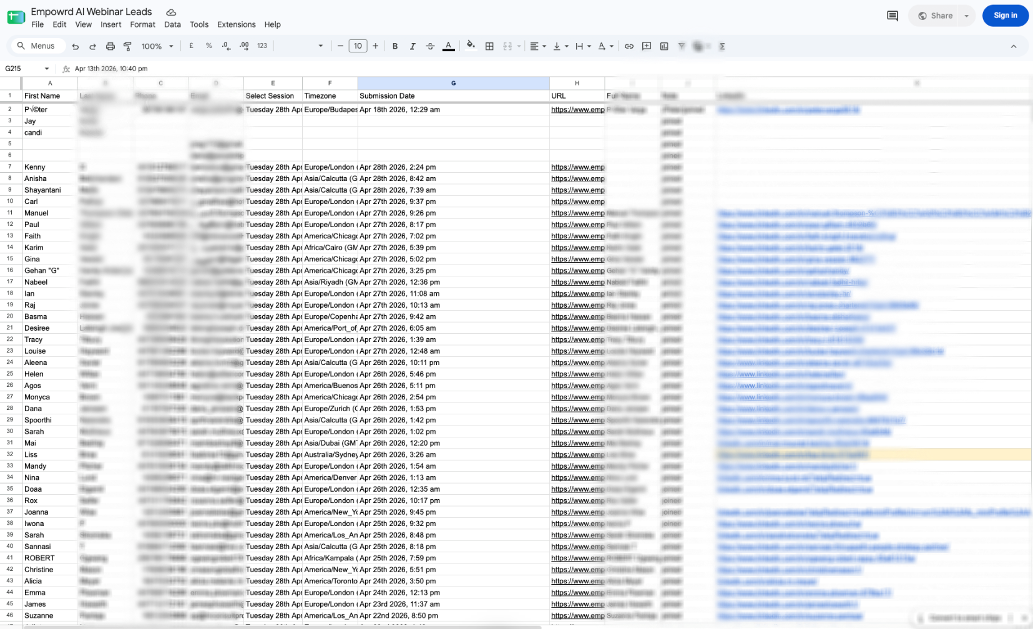Open vertical align dropdown

click(x=561, y=46)
